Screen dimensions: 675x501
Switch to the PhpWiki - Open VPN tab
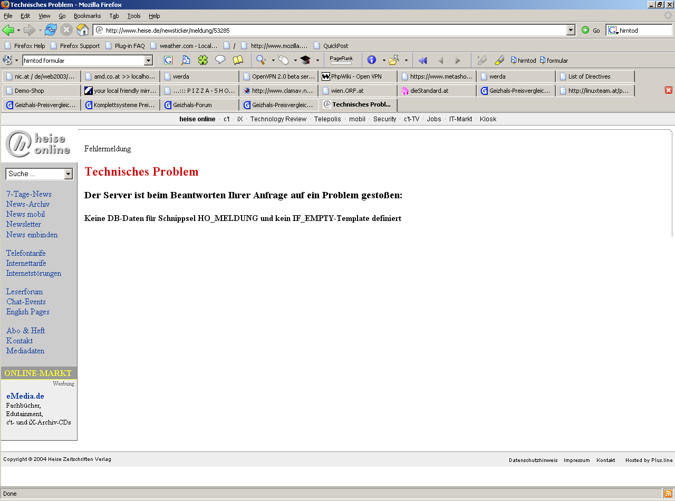click(358, 76)
